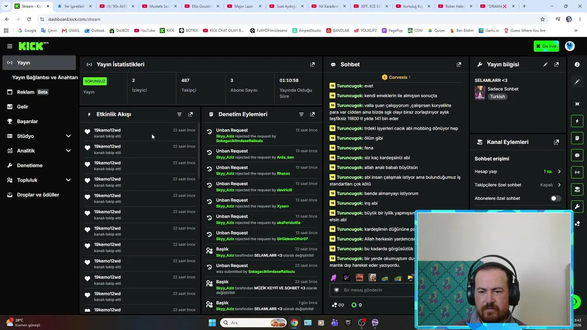Click the chat message input field
Screen dimensions: 587x330
pos(372,290)
